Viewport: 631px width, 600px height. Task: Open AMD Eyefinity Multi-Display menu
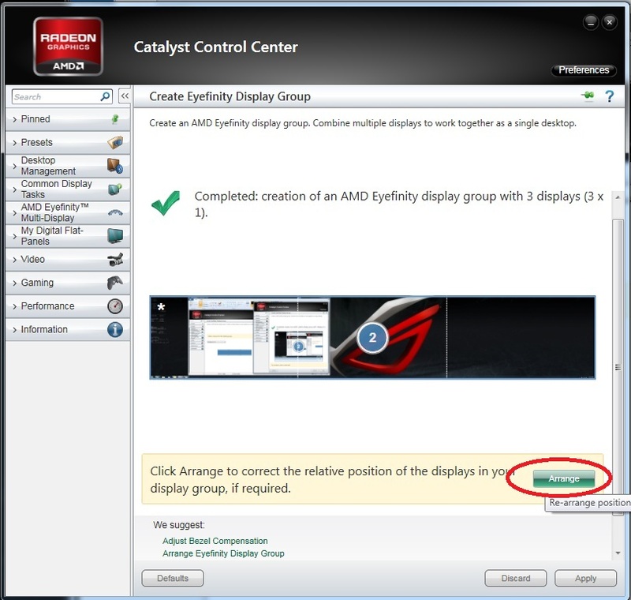68,212
